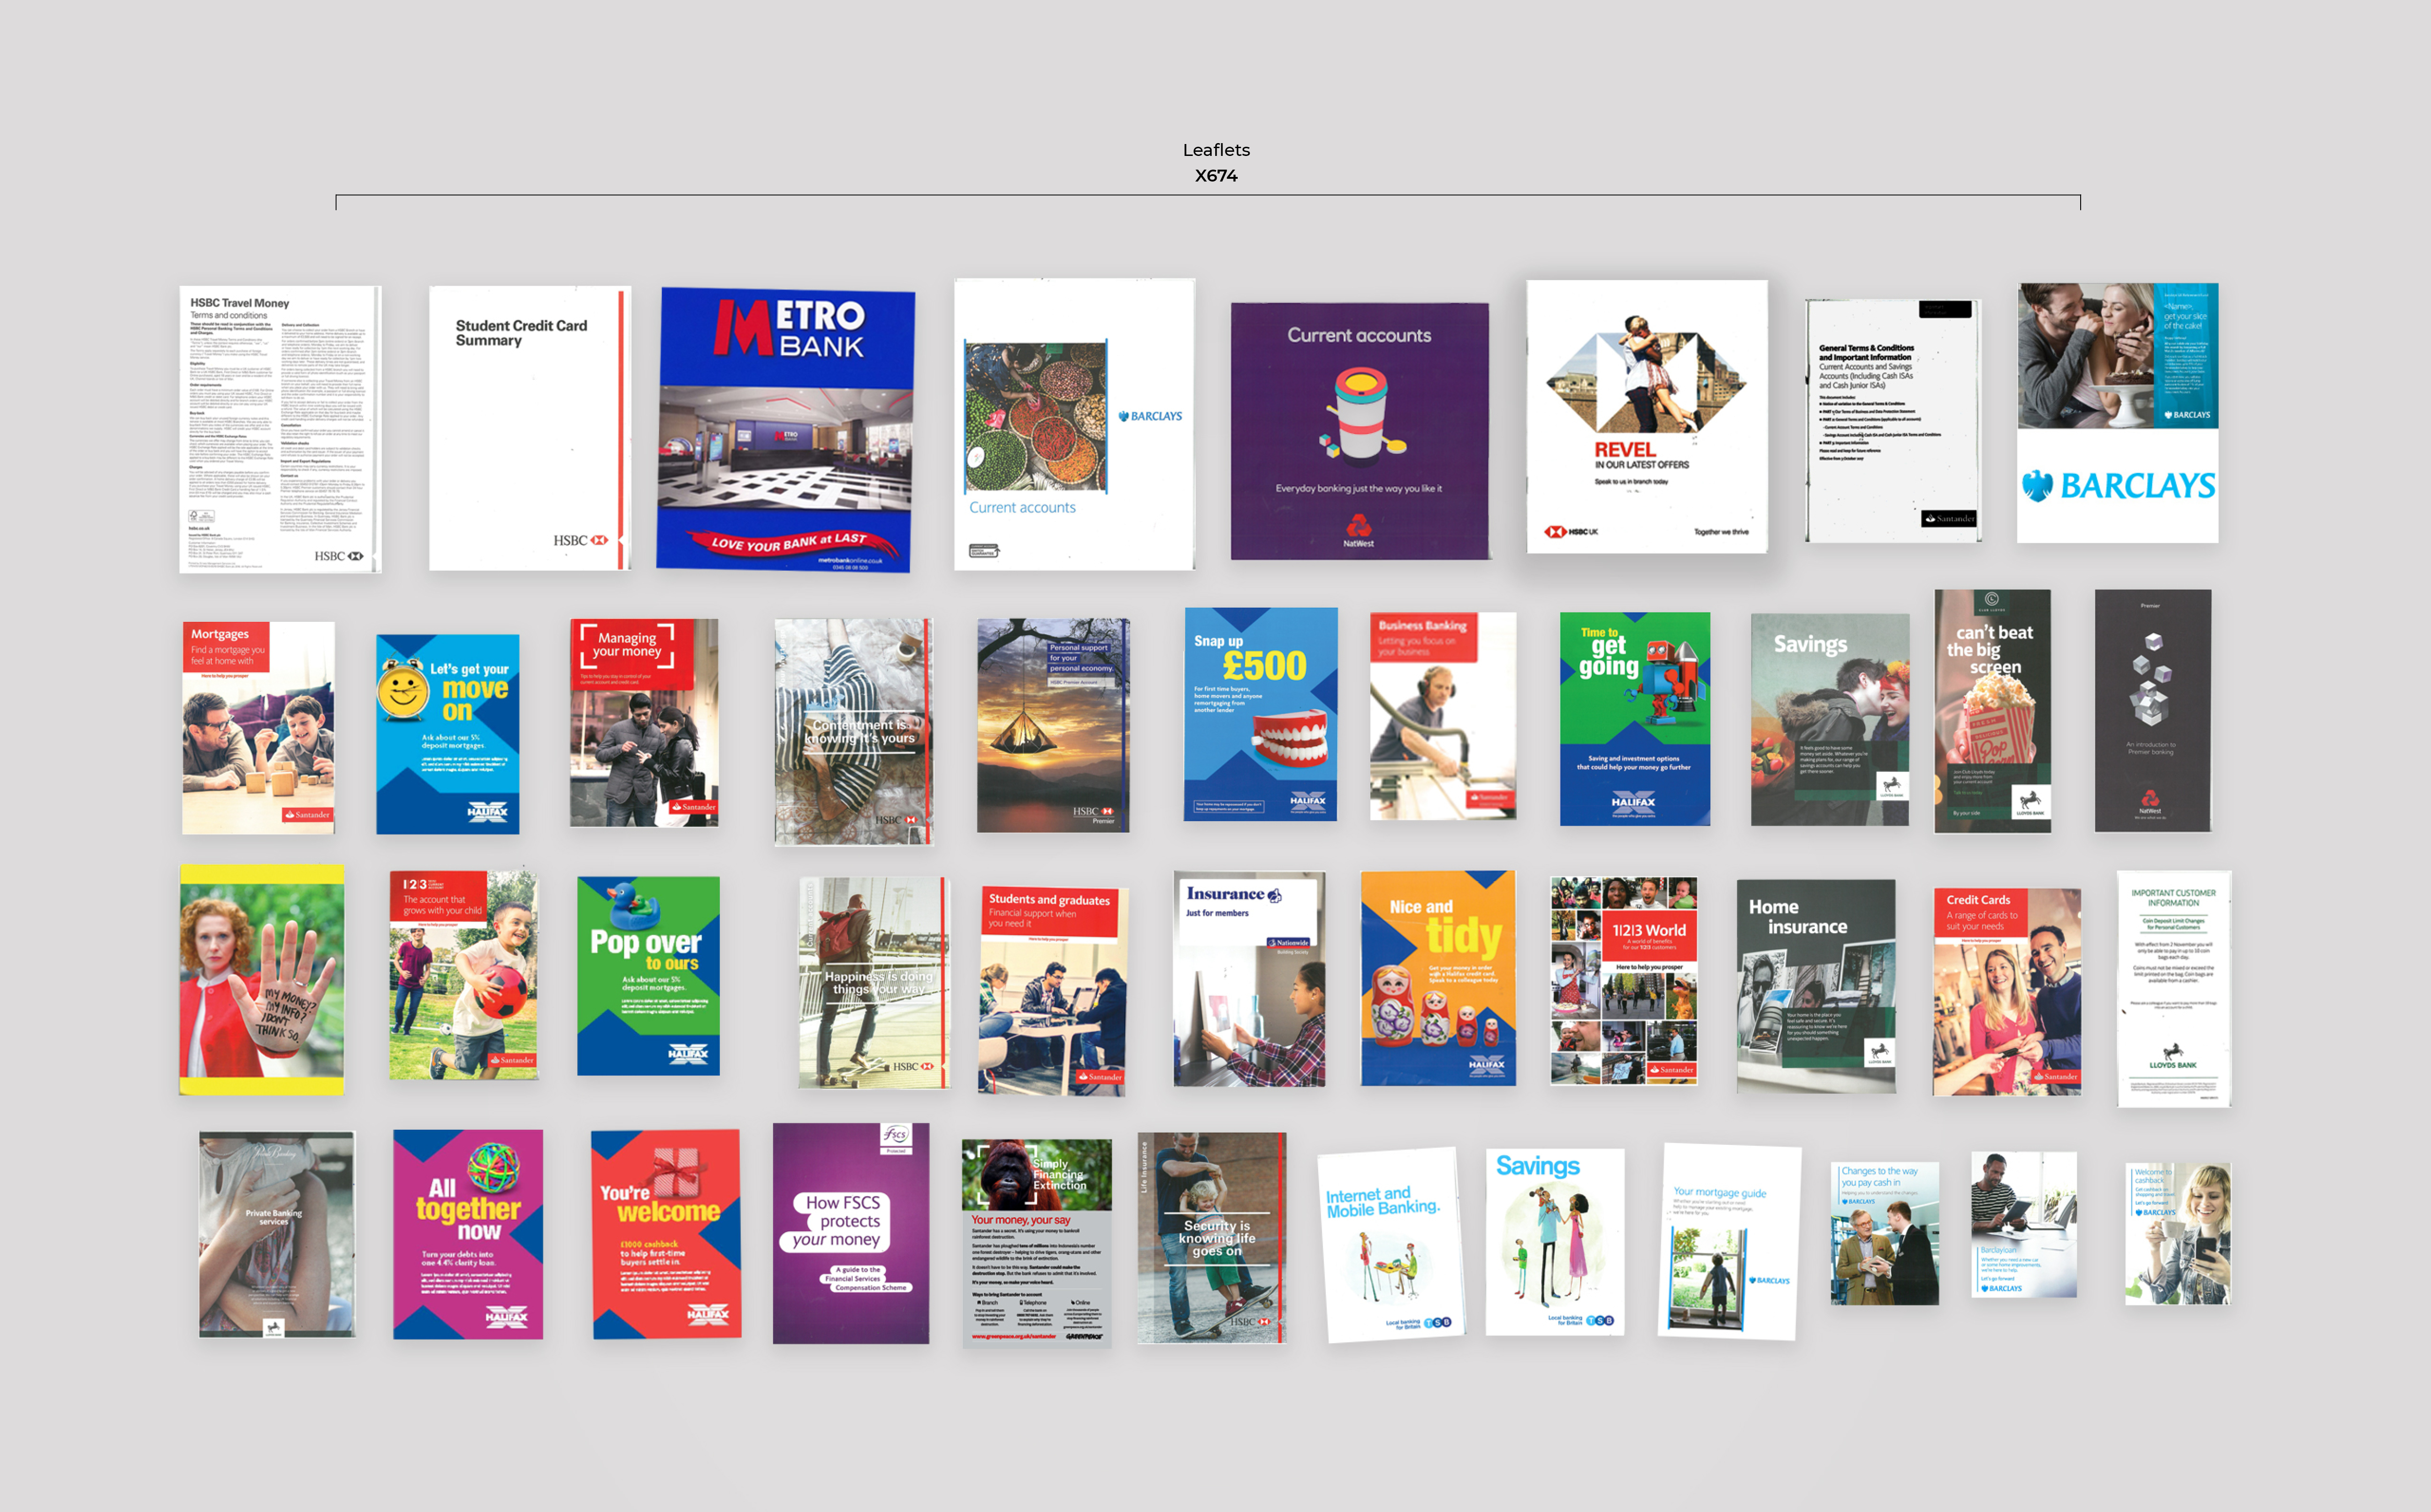Open the Santander Students and graduates leaflet
Viewport: 2431px width, 1512px height.
1052,991
